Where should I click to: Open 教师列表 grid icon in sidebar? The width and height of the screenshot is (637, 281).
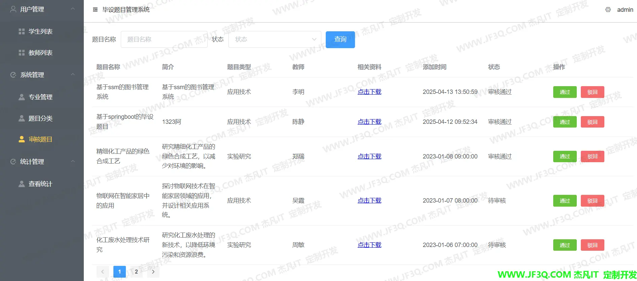(x=22, y=53)
